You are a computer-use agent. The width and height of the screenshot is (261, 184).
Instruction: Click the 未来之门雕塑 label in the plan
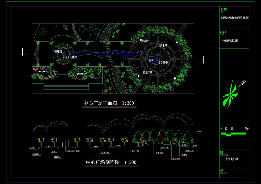click(70, 57)
